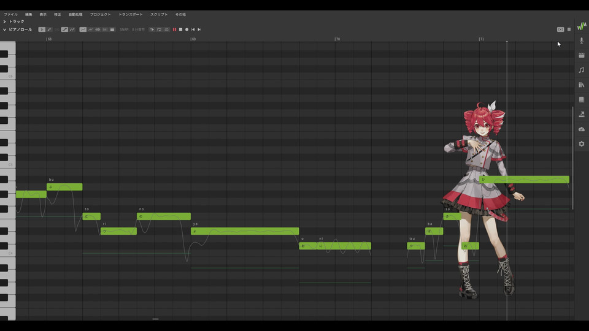Click the playhead handle on the ruler
Viewport: 589px width, 331px height.
pos(507,40)
